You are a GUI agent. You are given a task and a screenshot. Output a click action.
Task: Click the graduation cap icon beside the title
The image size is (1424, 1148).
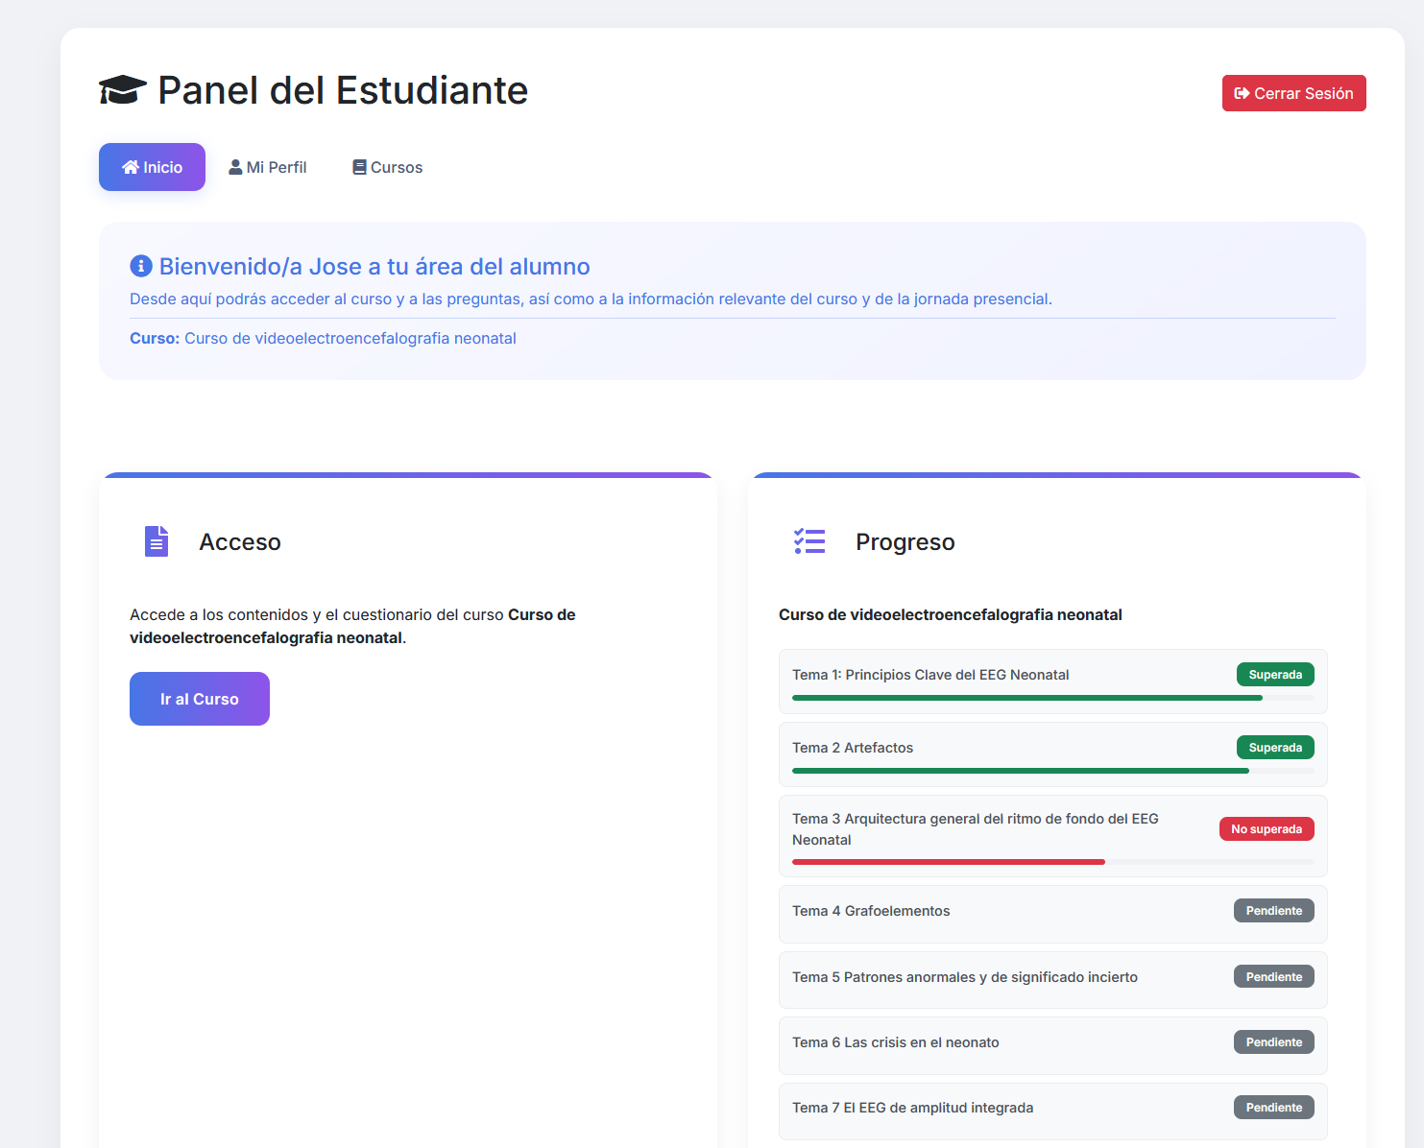[122, 90]
